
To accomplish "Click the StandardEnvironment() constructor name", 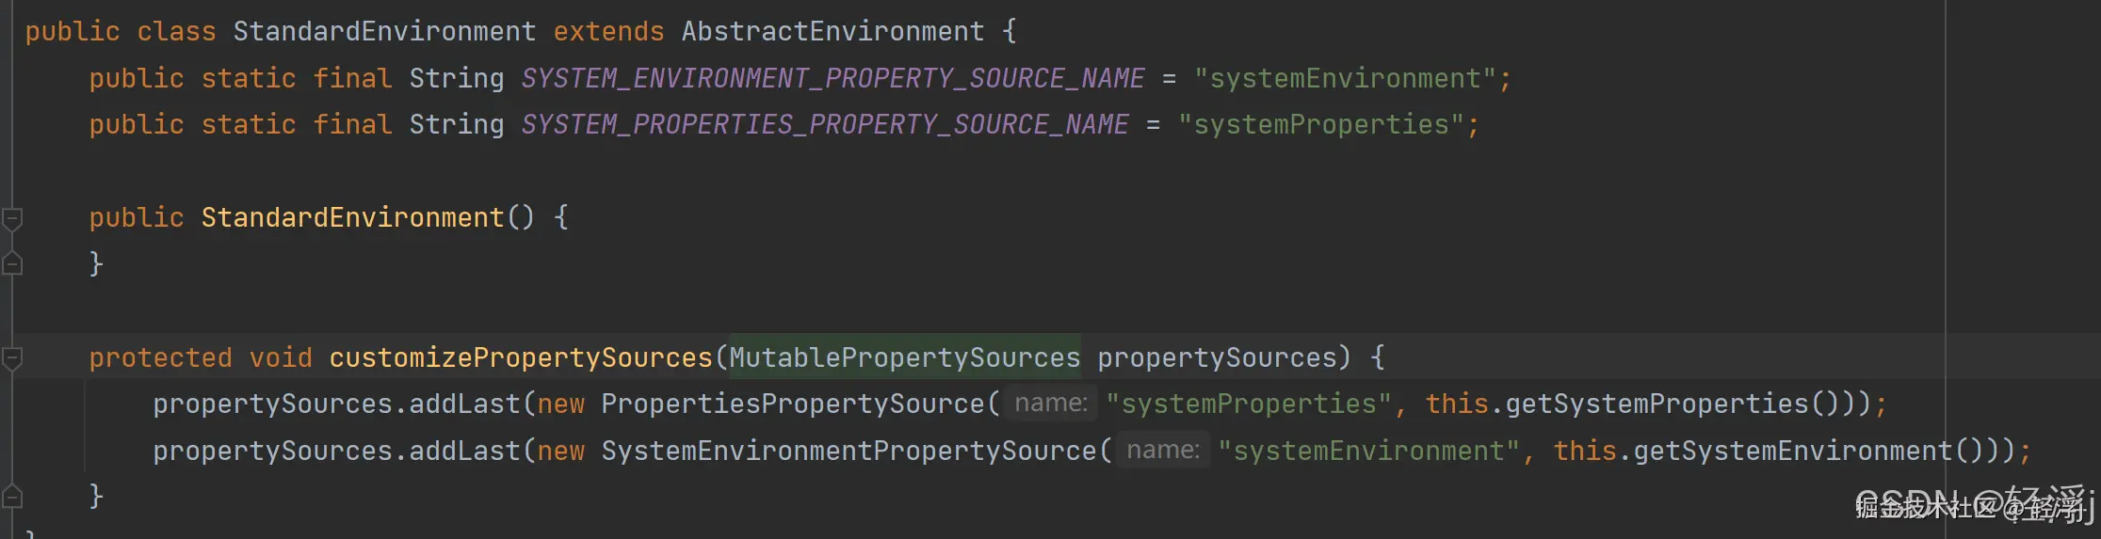I will point(353,218).
